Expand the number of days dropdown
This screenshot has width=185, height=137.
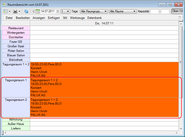point(68,11)
